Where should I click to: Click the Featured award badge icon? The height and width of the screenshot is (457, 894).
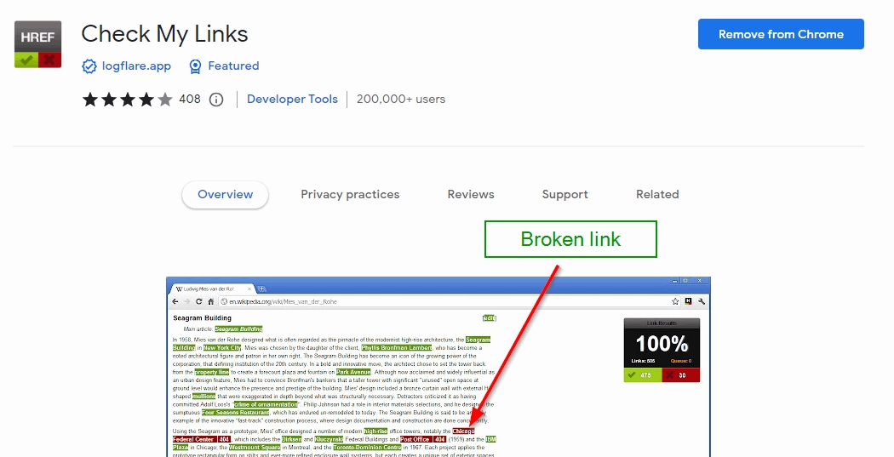click(196, 66)
